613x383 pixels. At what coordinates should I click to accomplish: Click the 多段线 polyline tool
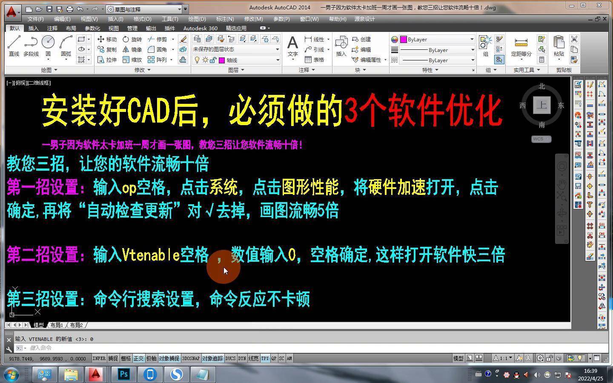(x=31, y=46)
